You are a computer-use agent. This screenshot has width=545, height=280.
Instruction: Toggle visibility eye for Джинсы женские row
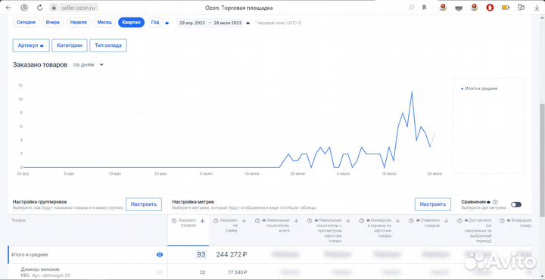[160, 272]
